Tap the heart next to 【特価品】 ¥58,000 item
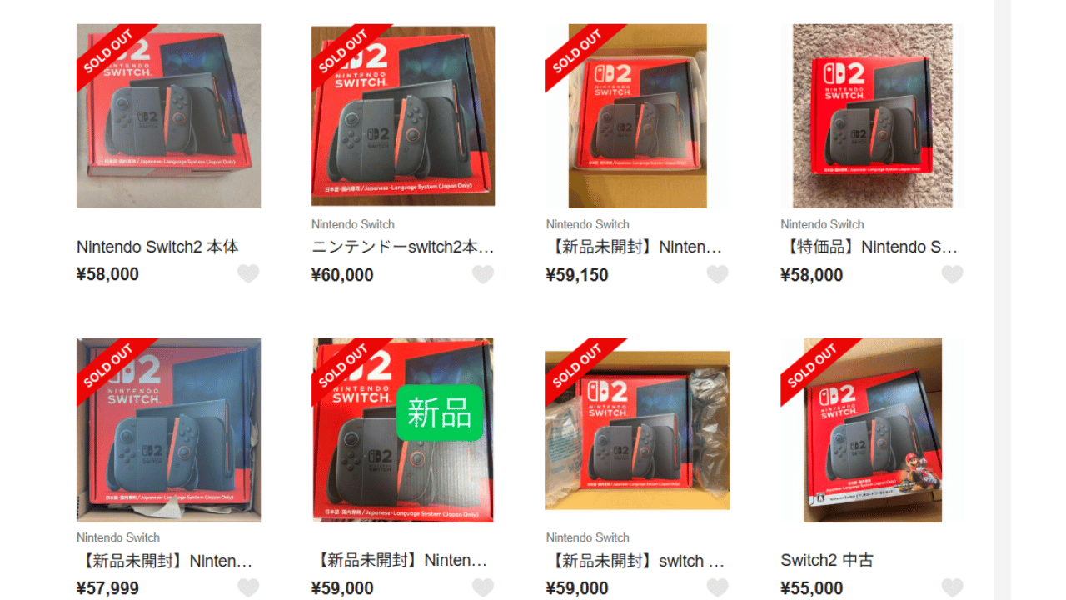Viewport: 1066px width, 600px height. point(953,274)
